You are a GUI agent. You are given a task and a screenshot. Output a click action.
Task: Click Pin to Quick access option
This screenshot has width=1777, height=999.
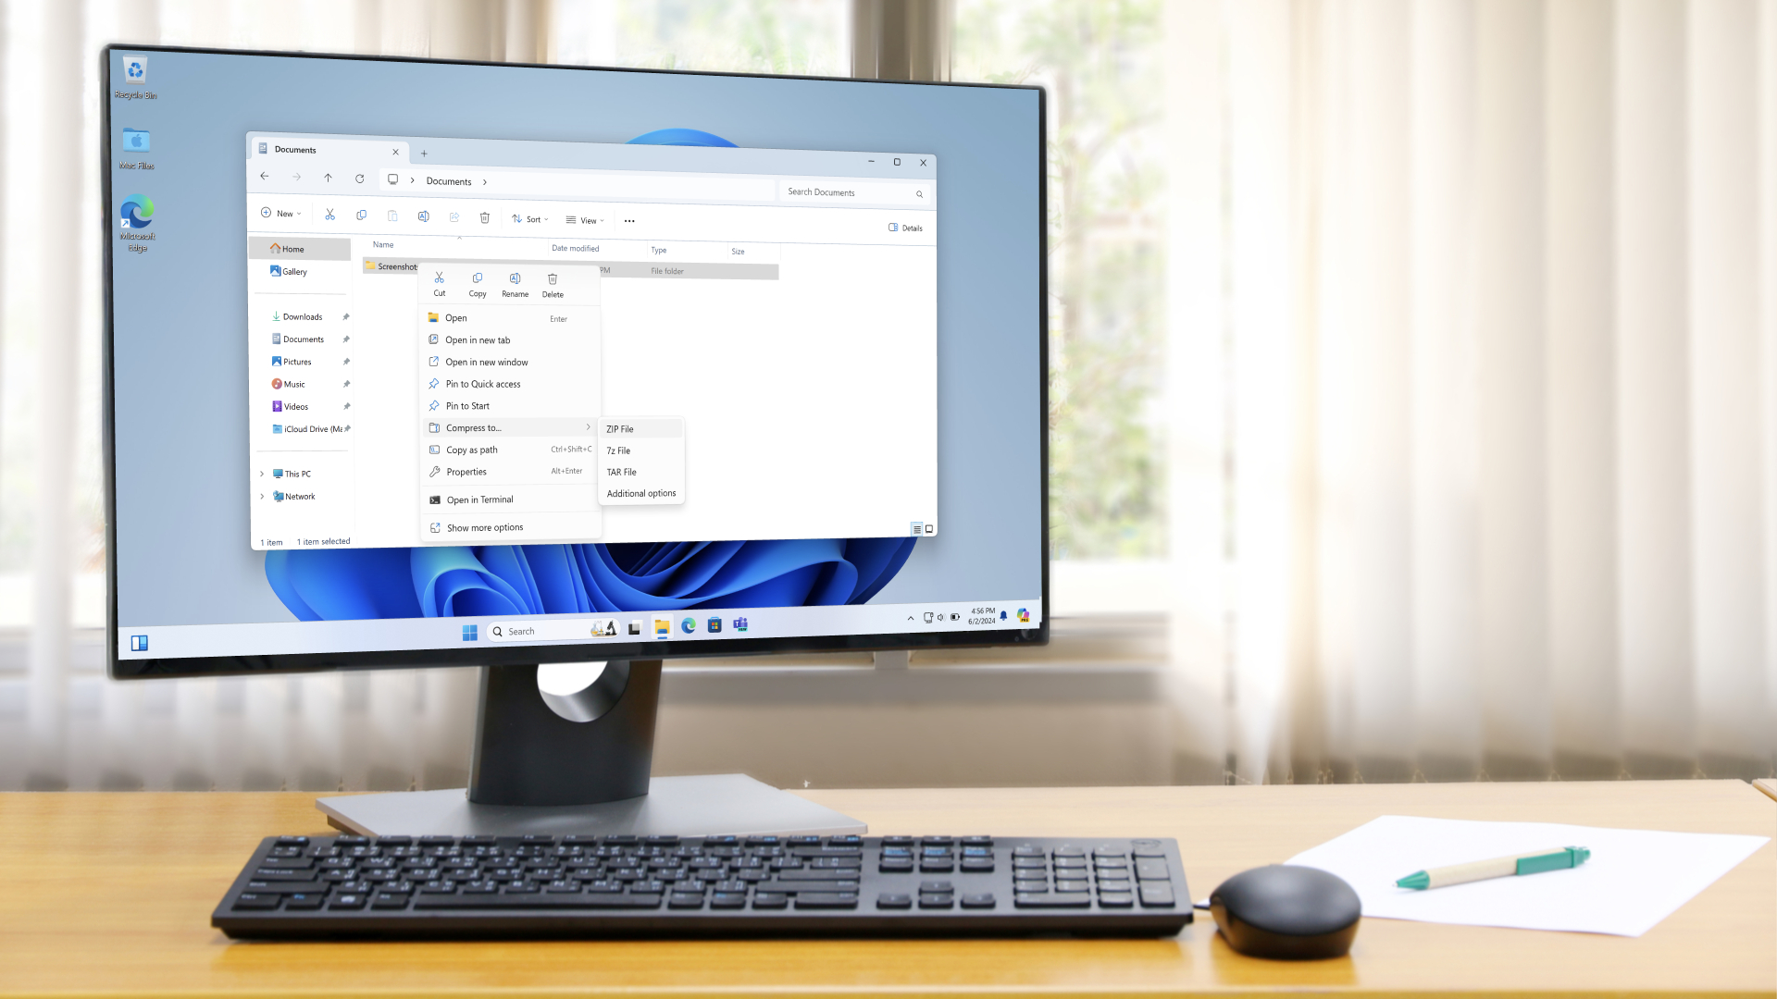coord(482,383)
